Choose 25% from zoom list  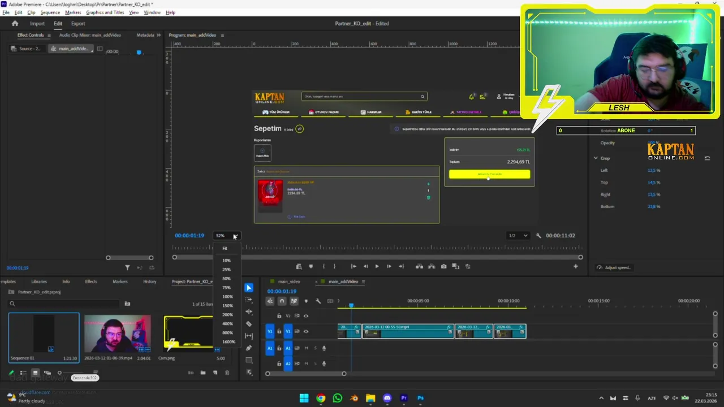pyautogui.click(x=227, y=269)
